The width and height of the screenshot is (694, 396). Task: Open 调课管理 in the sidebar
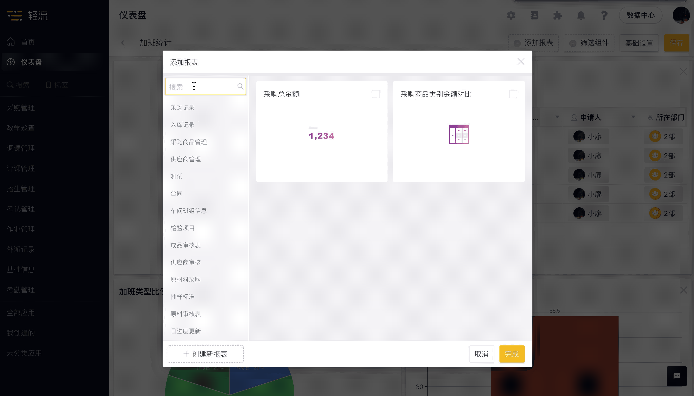point(21,148)
